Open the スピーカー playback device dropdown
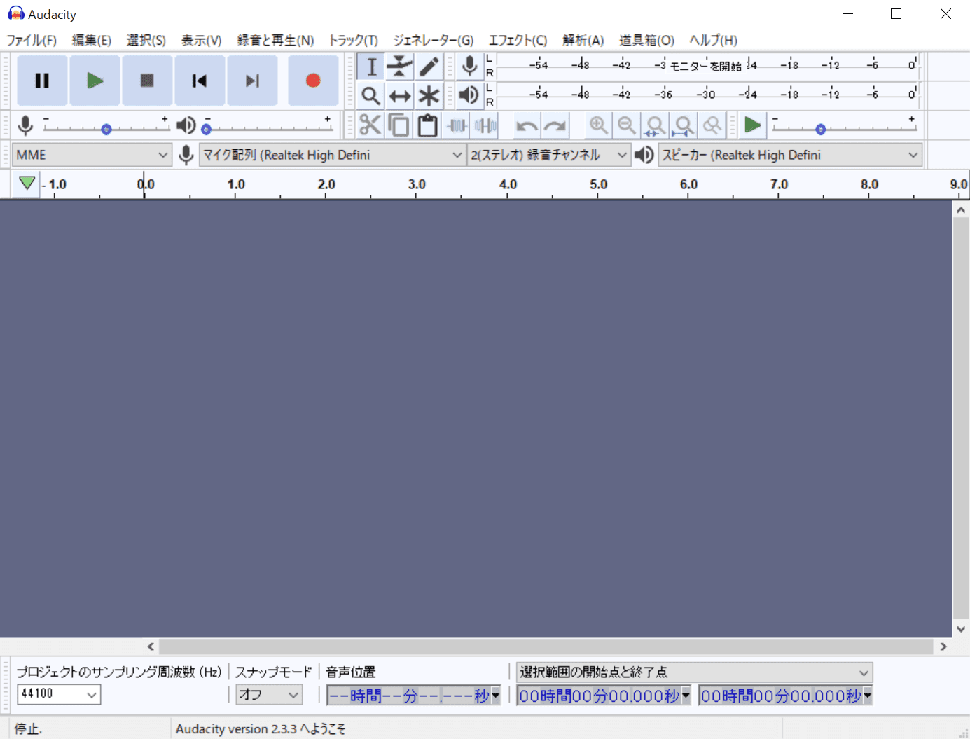Screen dimensions: 970x739 (790, 155)
